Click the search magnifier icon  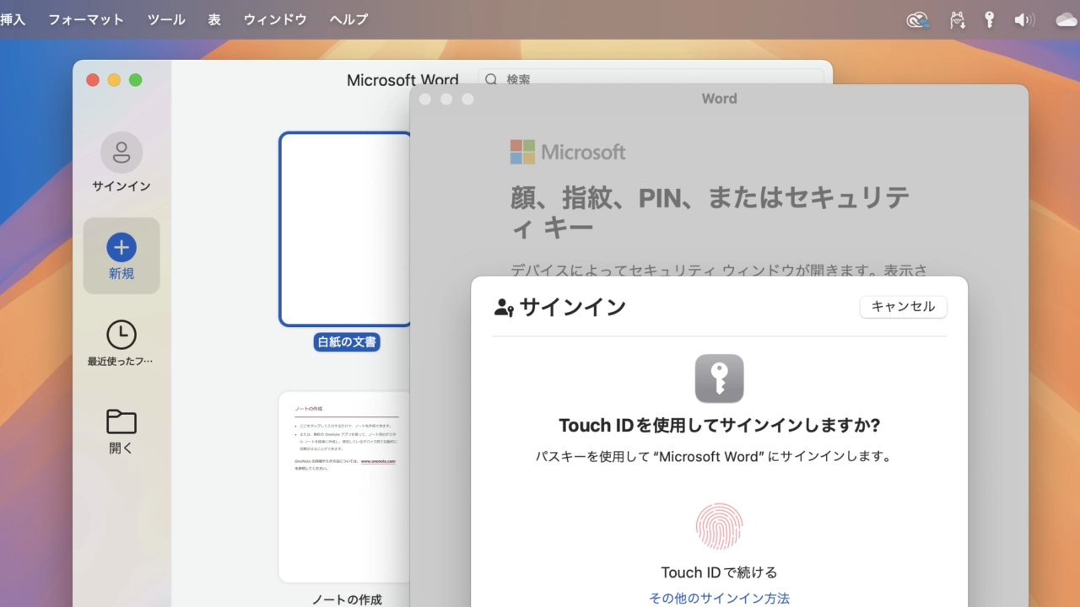(491, 79)
